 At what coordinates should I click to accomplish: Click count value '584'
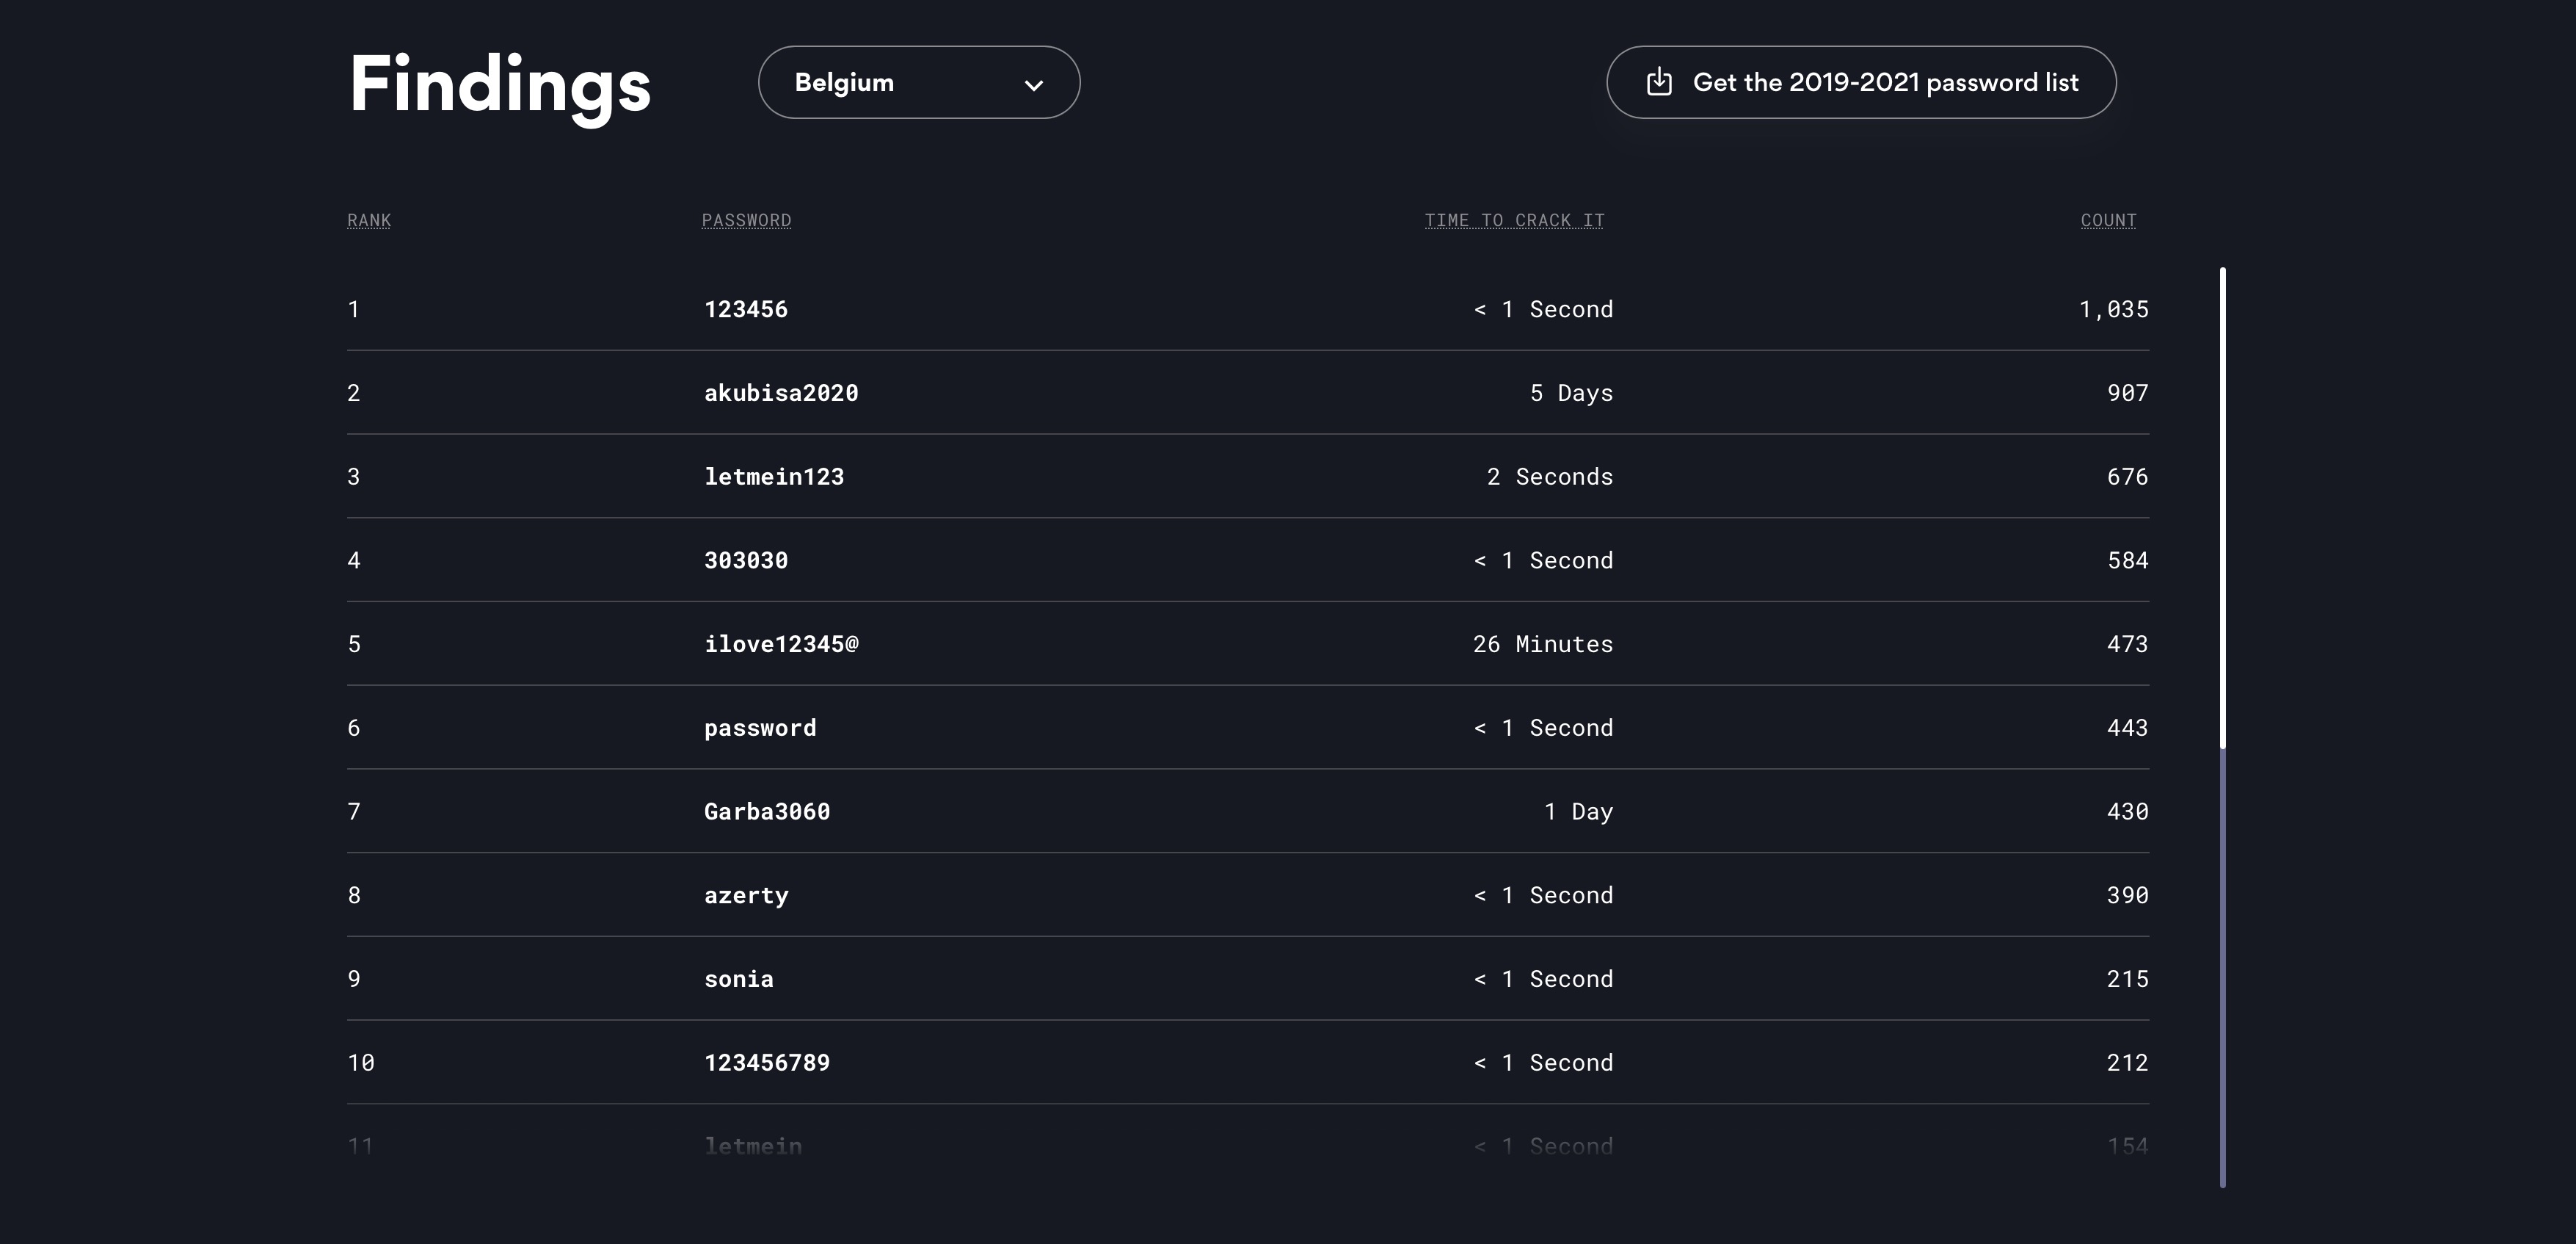pos(2128,560)
